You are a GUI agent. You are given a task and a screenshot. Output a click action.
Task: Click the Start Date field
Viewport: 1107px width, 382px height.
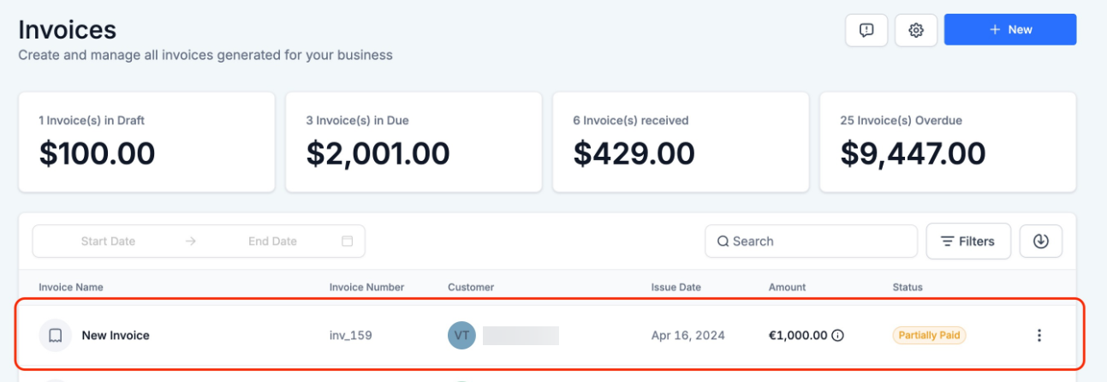(x=108, y=242)
